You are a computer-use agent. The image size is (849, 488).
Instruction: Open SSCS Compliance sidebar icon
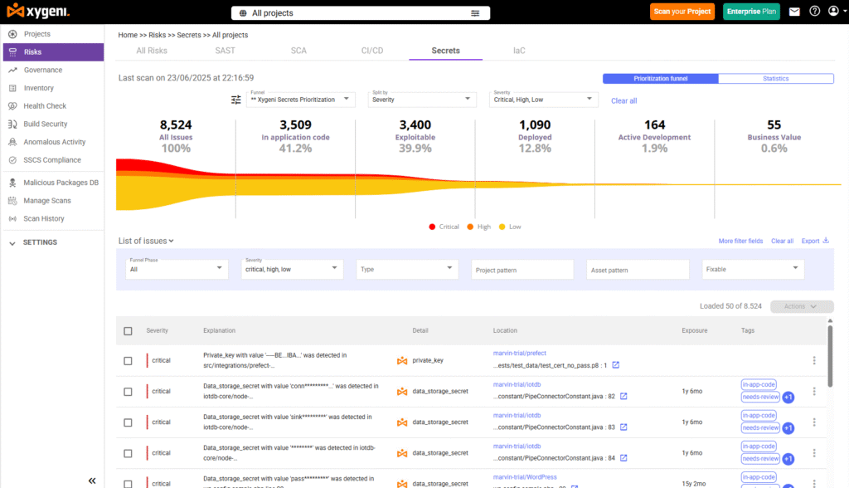(12, 160)
